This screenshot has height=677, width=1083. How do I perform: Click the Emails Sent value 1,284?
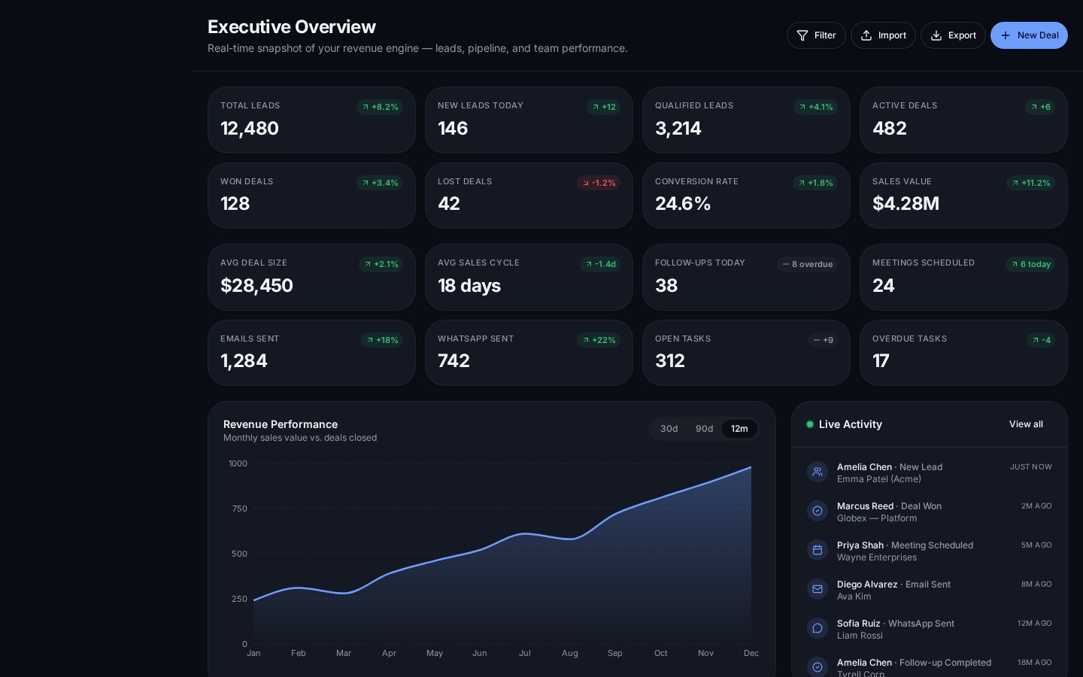(244, 361)
